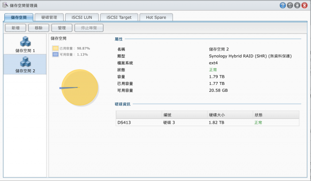Close window with the red X icon
This screenshot has height=181, width=311.
coord(305,5)
